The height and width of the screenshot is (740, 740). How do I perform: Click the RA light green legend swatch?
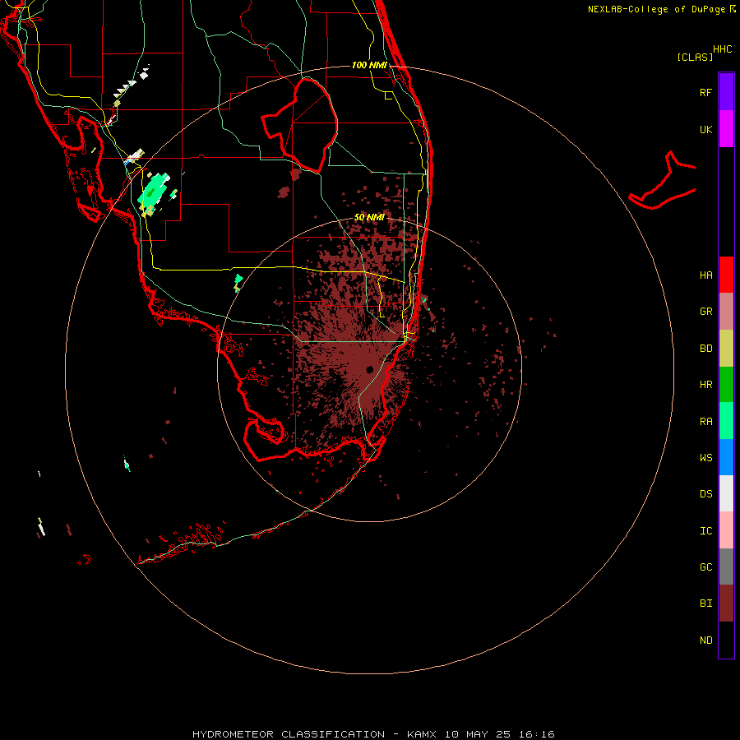point(726,420)
